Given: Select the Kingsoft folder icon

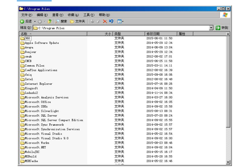Looking at the screenshot, I should [22, 88].
